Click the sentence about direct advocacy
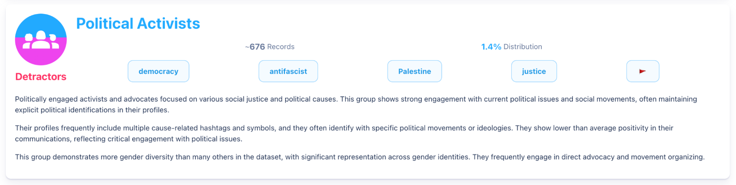The height and width of the screenshot is (185, 736). [x=588, y=157]
